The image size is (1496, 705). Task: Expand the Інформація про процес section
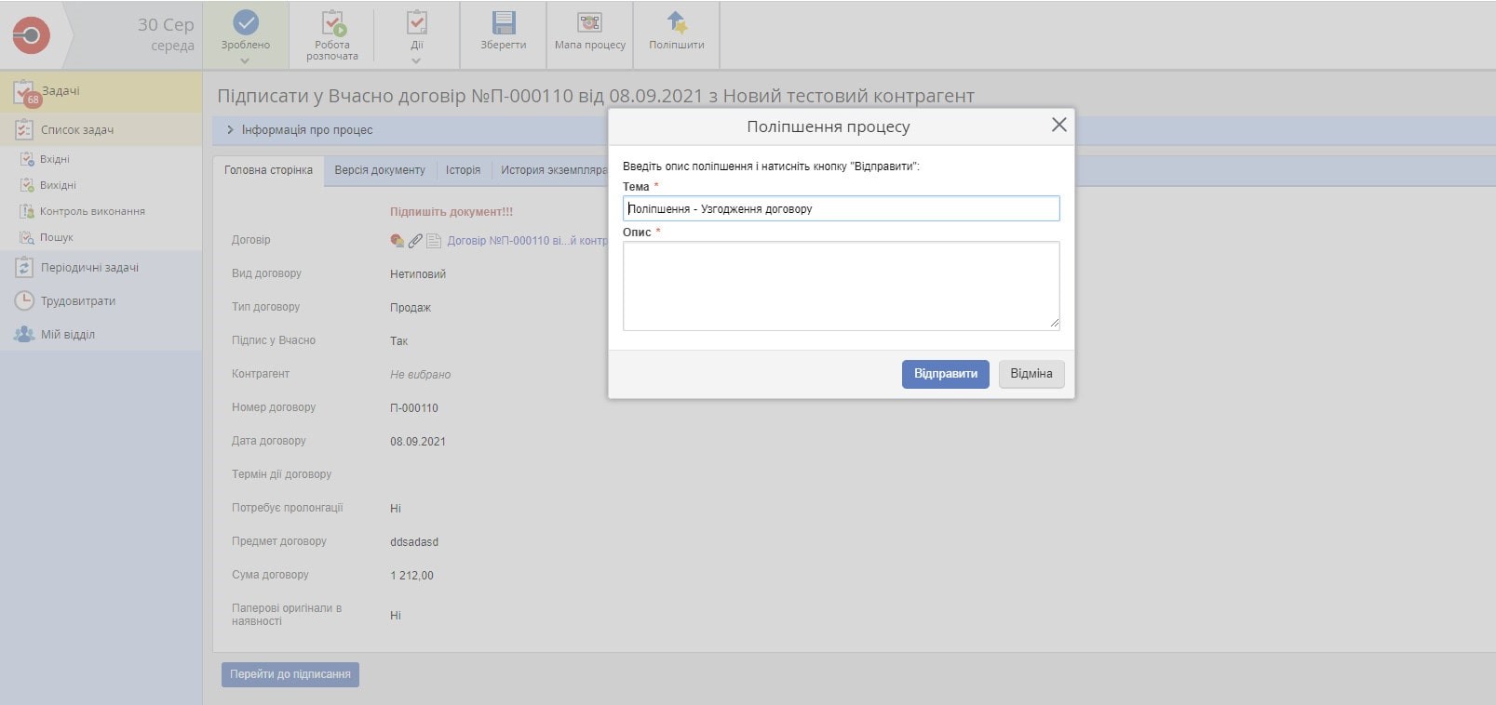click(230, 130)
